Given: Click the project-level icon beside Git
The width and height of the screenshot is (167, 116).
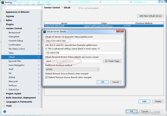Looking at the screenshot, I should tap(39, 73).
